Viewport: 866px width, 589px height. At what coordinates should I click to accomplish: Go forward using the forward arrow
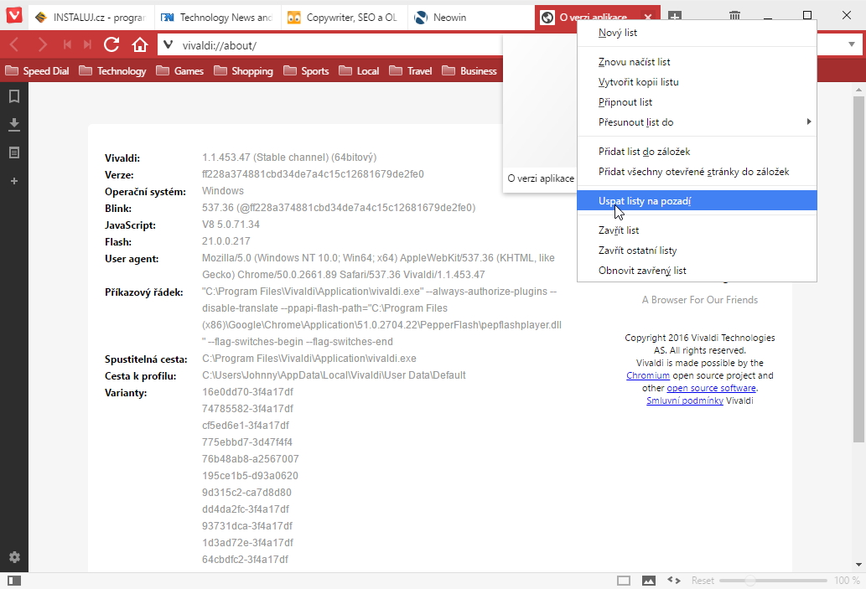click(43, 44)
